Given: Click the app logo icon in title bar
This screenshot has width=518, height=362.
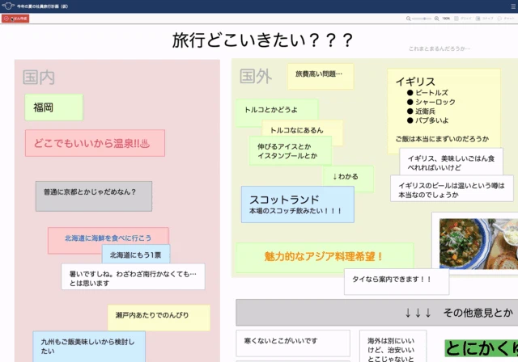Looking at the screenshot, I should tap(8, 6).
